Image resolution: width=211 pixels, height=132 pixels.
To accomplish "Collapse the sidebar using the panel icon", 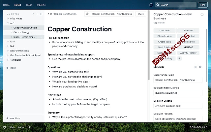I will click(41, 14).
